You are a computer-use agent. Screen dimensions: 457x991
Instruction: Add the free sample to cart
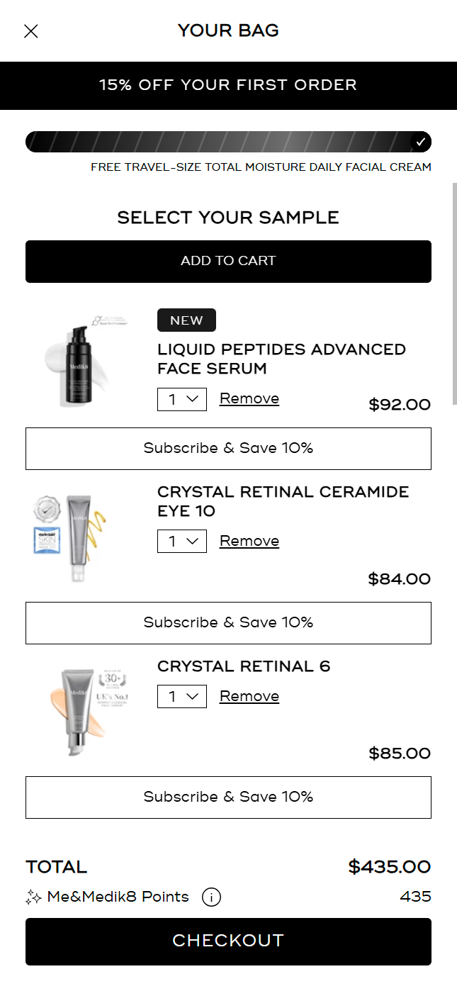228,262
